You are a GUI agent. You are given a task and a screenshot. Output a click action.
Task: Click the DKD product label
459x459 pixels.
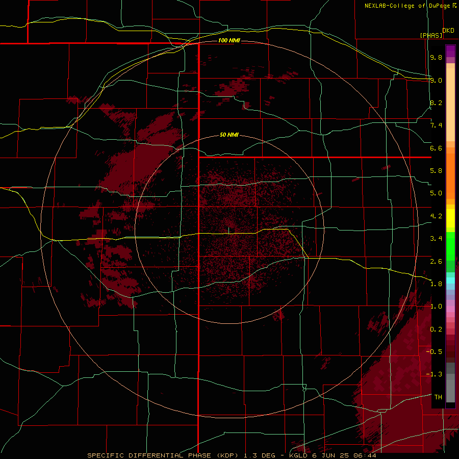tap(448, 31)
